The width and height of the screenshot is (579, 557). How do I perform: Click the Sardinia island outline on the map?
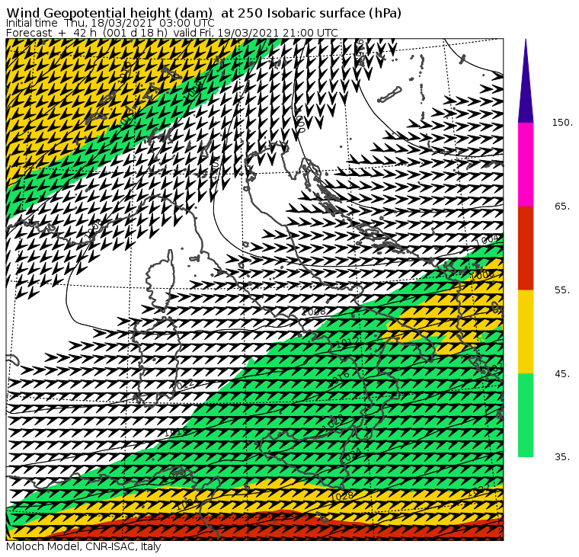click(x=157, y=362)
